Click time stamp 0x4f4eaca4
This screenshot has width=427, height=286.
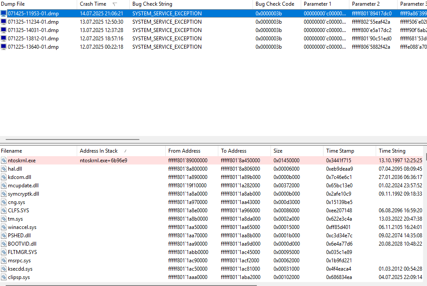338,269
